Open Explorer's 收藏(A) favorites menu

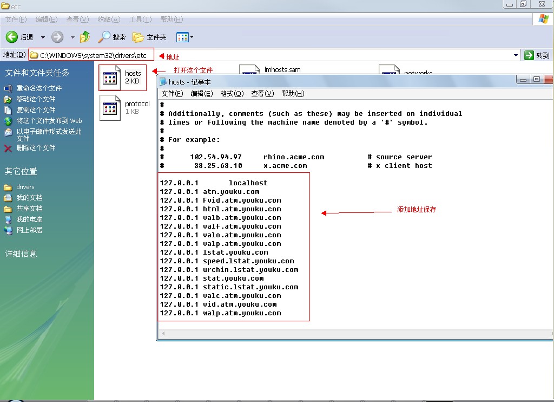(109, 19)
